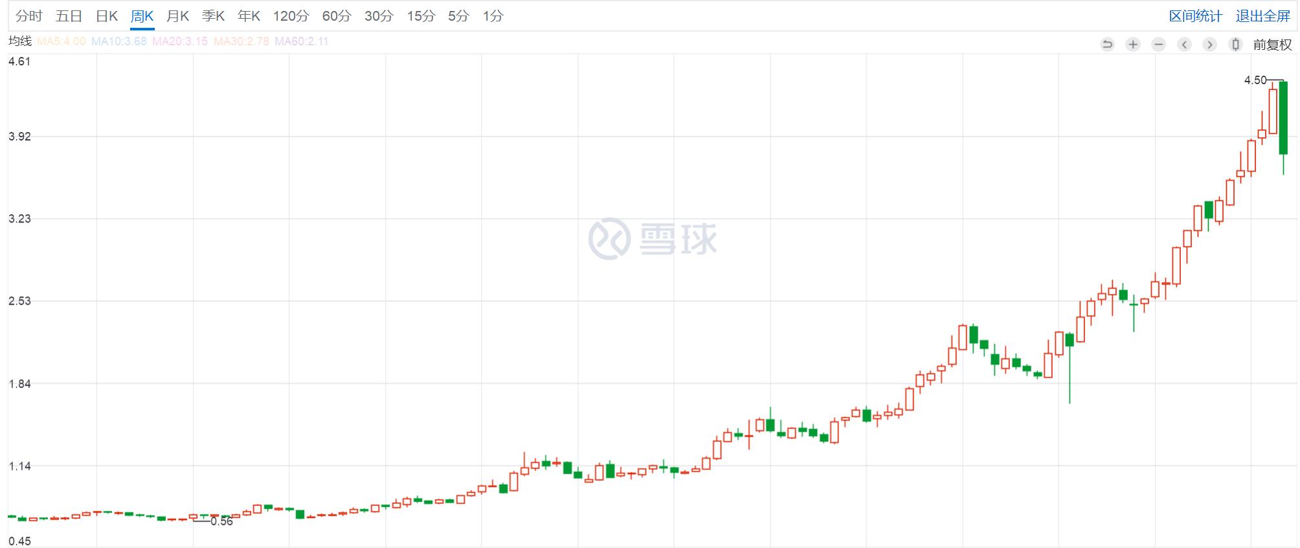
Task: Click the 1.84 y-axis label
Action: pyautogui.click(x=19, y=384)
